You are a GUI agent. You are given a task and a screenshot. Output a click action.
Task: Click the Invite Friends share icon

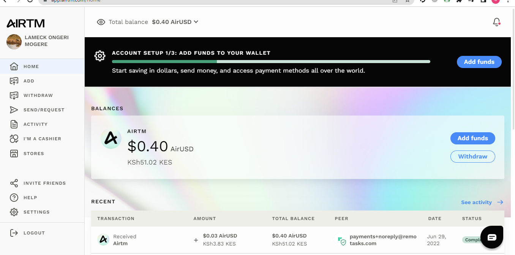(x=14, y=183)
